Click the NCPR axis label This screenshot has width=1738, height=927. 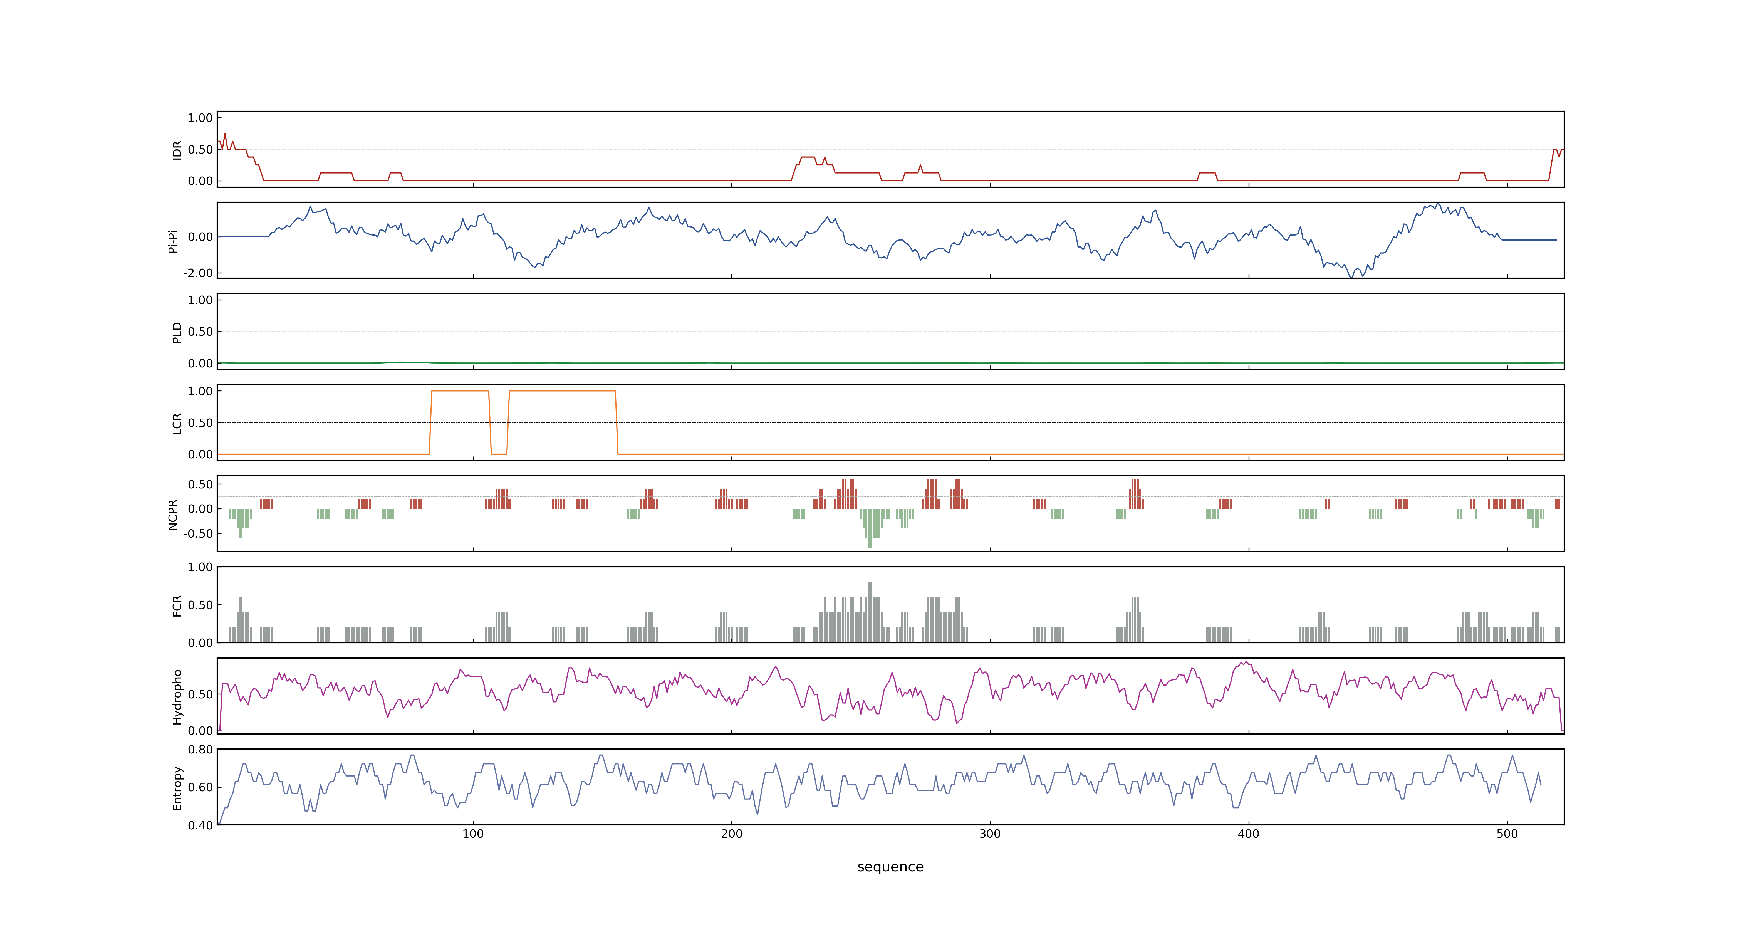[173, 515]
